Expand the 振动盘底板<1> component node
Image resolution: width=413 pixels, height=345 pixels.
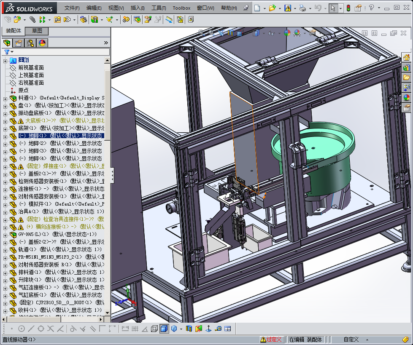point(5,113)
